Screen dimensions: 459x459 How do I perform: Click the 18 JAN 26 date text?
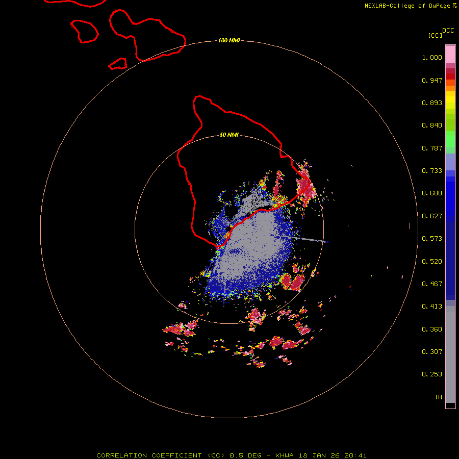(x=320, y=455)
